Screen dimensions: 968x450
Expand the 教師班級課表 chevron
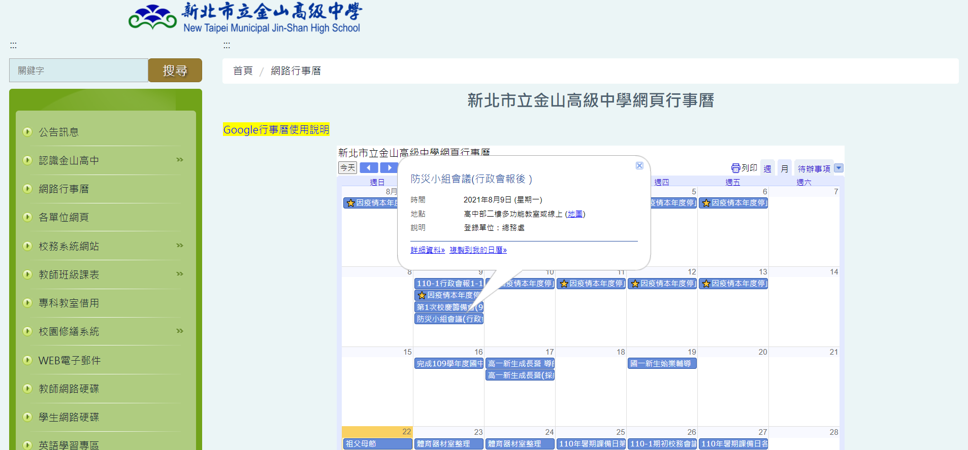179,274
